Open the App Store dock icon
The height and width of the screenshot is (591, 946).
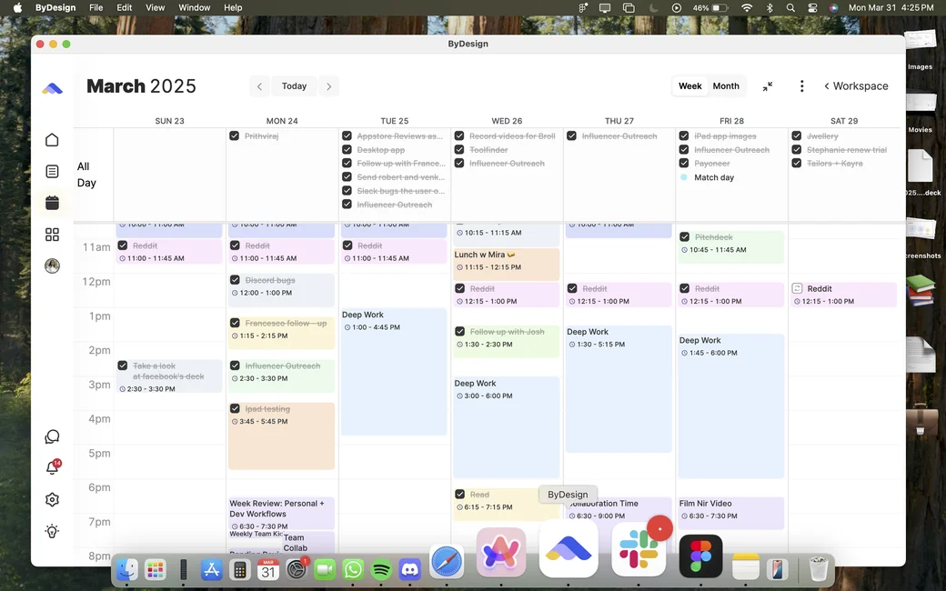point(211,568)
